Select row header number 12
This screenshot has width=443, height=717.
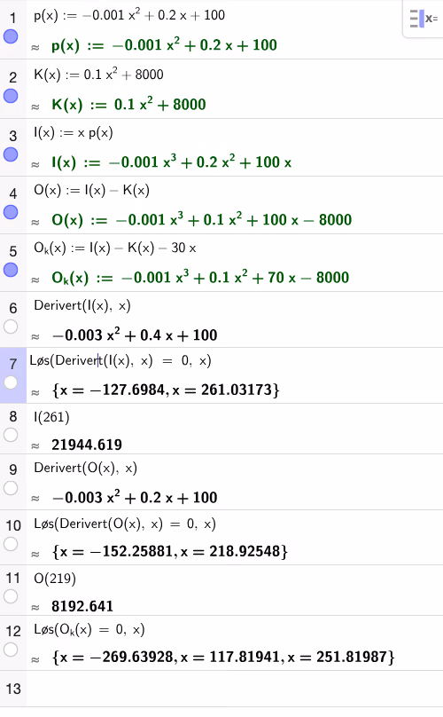click(x=13, y=632)
